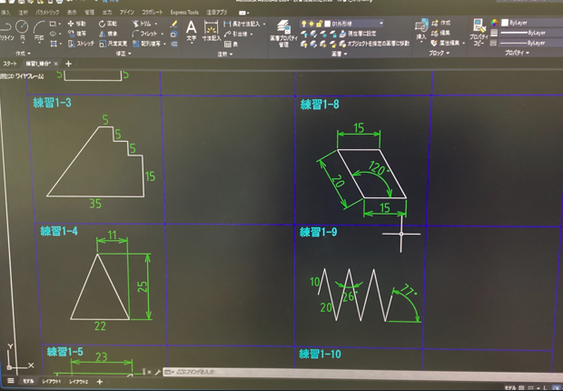Image resolution: width=563 pixels, height=391 pixels.
Task: Toggle the layer freeze sun icon
Action: click(x=311, y=23)
